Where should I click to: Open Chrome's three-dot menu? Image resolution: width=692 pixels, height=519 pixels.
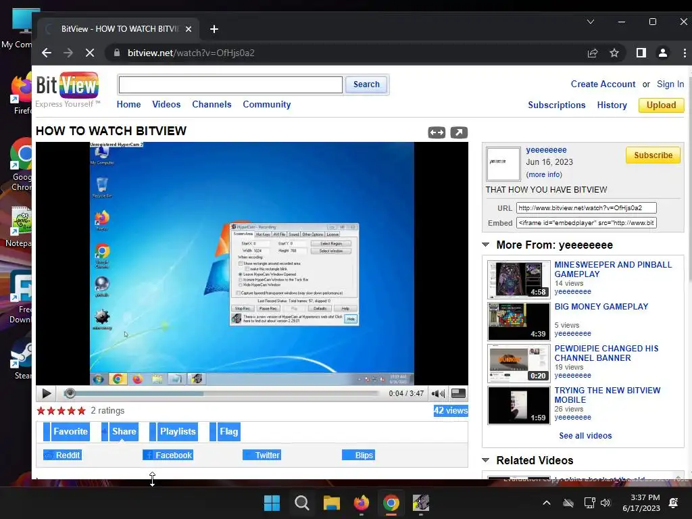coord(685,53)
